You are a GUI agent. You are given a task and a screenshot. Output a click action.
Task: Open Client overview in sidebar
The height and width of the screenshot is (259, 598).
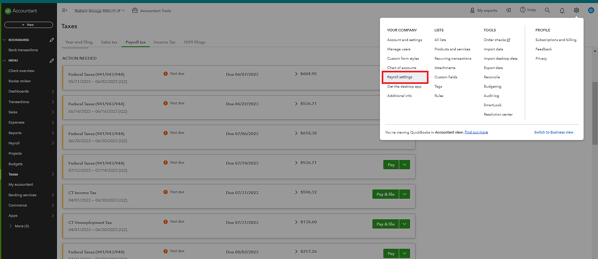[21, 71]
